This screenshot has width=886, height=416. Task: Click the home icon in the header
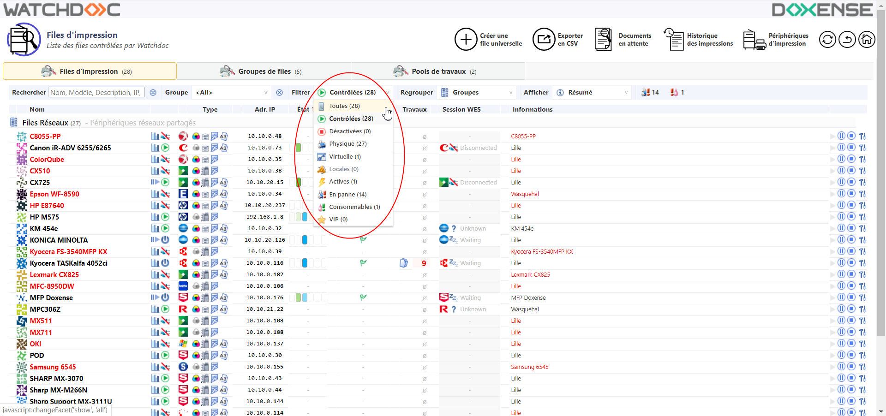867,40
